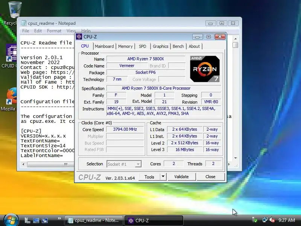Viewport: 301px width, 226px height.
Task: Switch to the Memory tab
Action: coord(125,46)
